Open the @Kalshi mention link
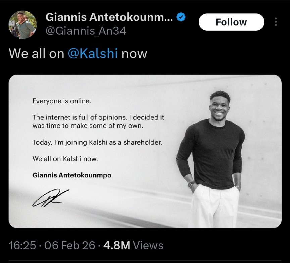The height and width of the screenshot is (263, 290). tap(93, 54)
